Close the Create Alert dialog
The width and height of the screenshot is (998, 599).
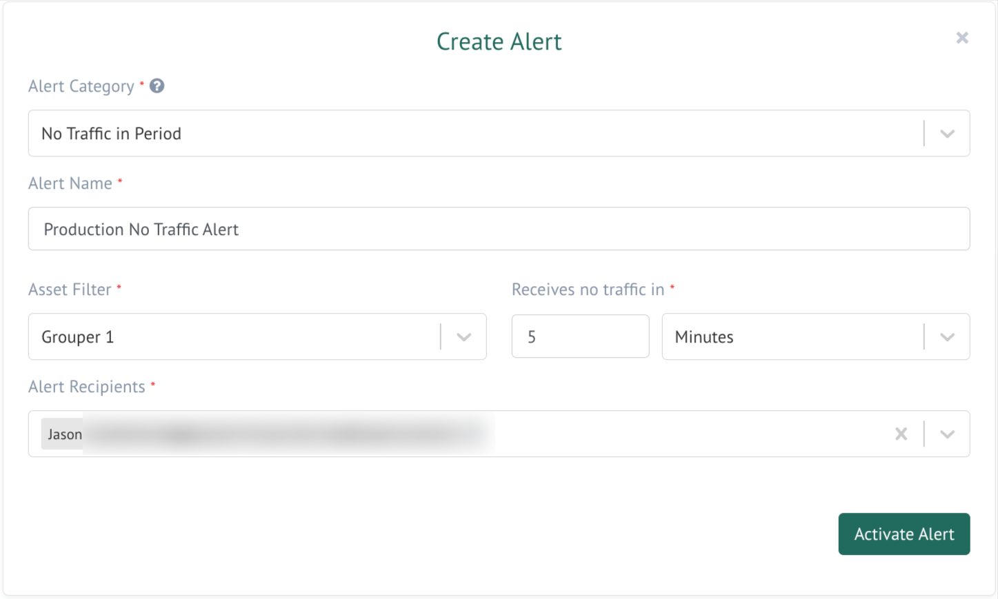coord(962,38)
